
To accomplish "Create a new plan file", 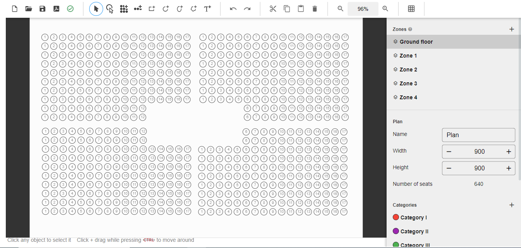I will pyautogui.click(x=15, y=9).
